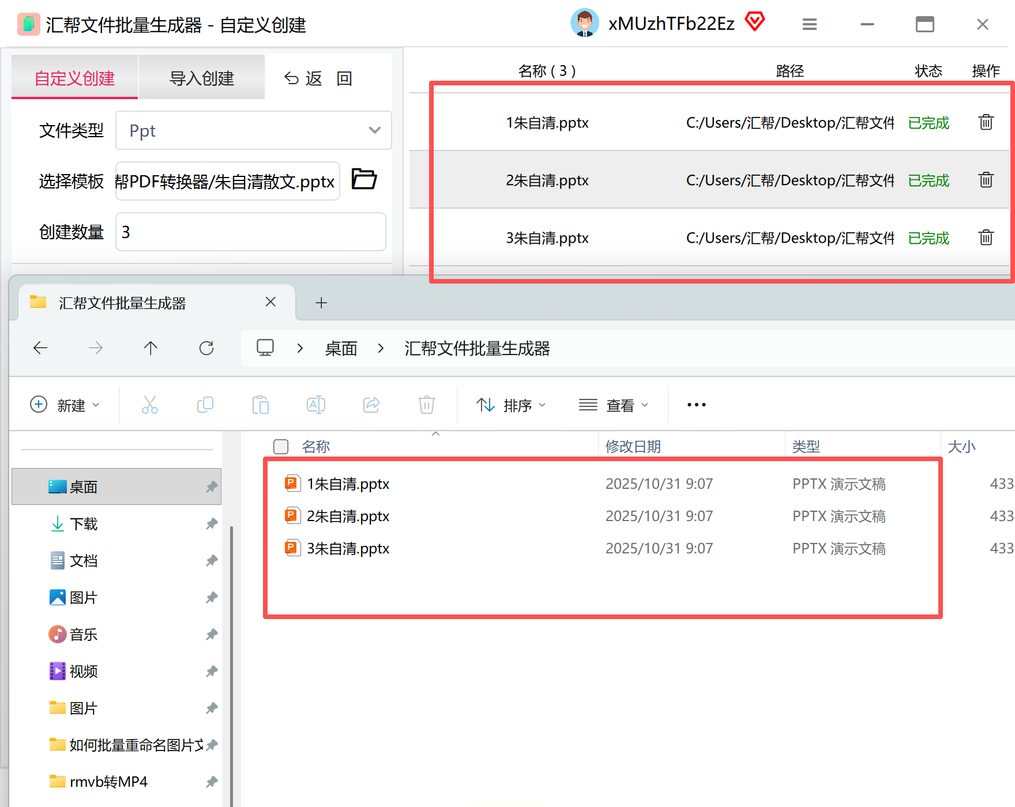Click the user avatar icon
The height and width of the screenshot is (807, 1015).
(584, 23)
